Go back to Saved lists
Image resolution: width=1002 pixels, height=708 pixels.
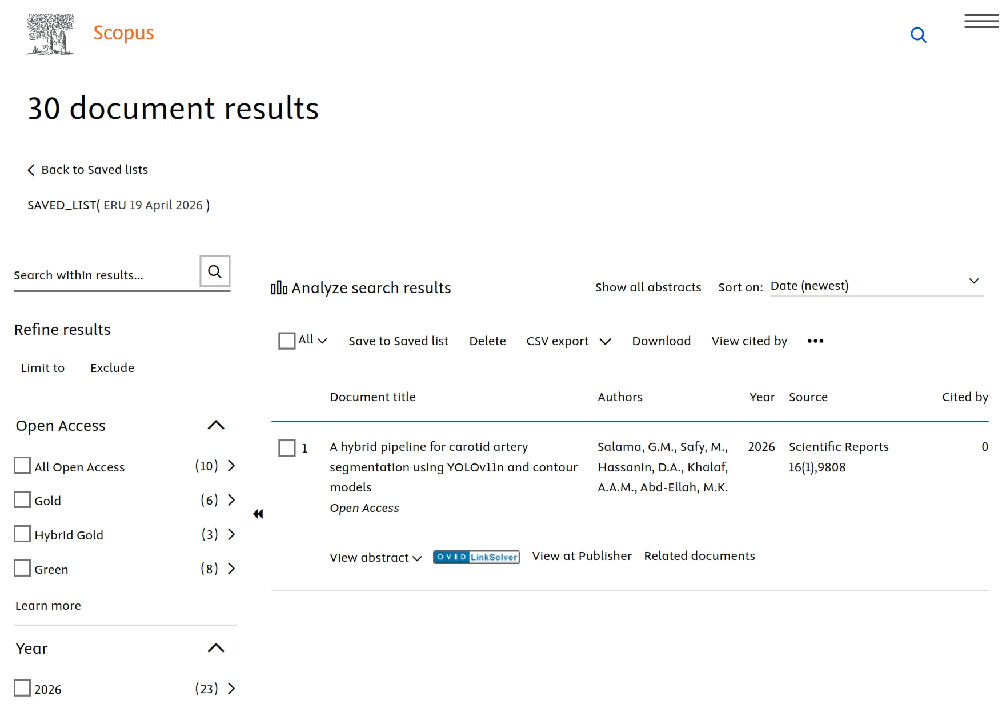tap(88, 170)
